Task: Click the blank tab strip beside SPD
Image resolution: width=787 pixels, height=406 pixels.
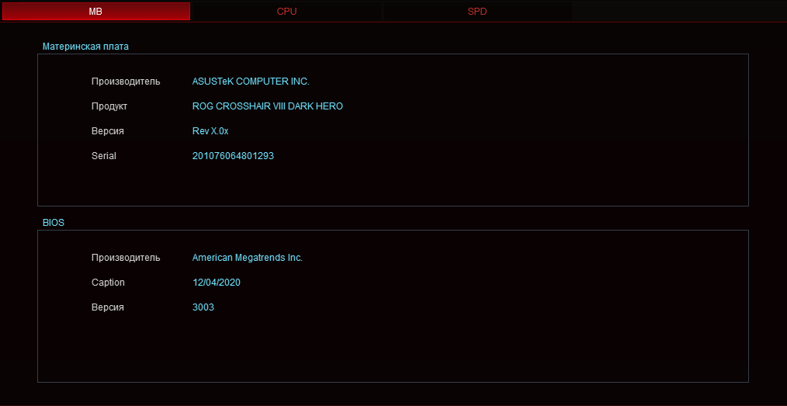Action: pos(679,12)
